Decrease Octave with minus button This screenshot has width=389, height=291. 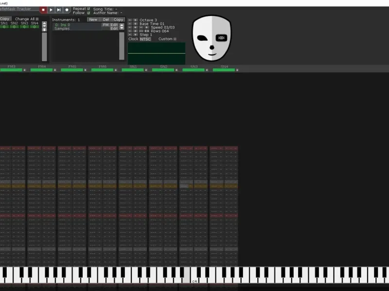[x=130, y=20]
